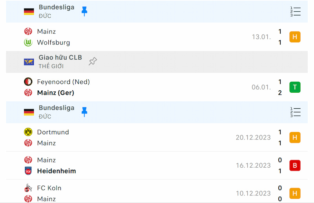Open the first Bundesliga league title link
This screenshot has width=314, height=203.
click(57, 7)
